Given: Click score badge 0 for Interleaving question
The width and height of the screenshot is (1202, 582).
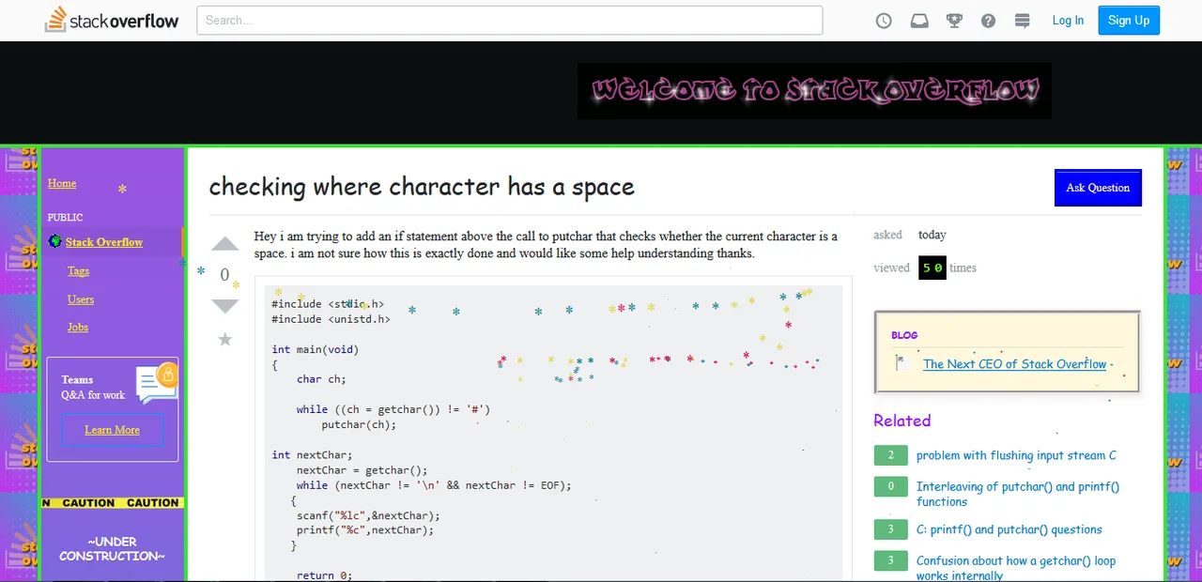Looking at the screenshot, I should 890,486.
